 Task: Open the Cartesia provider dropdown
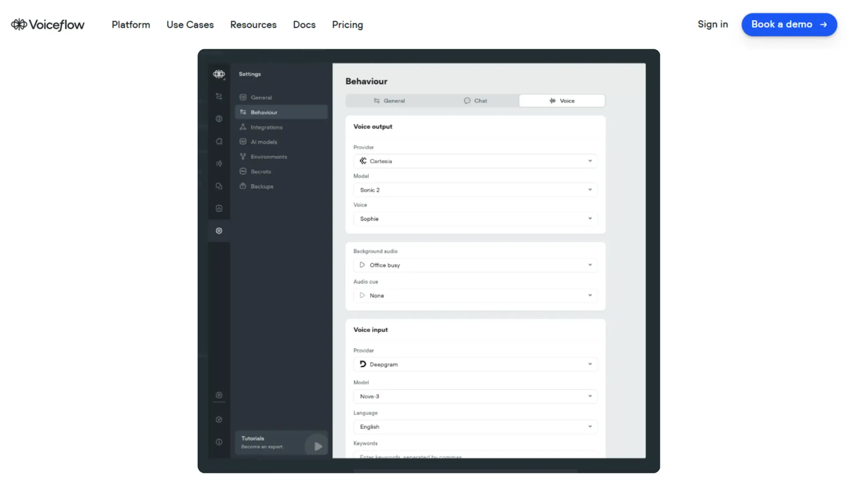[475, 161]
